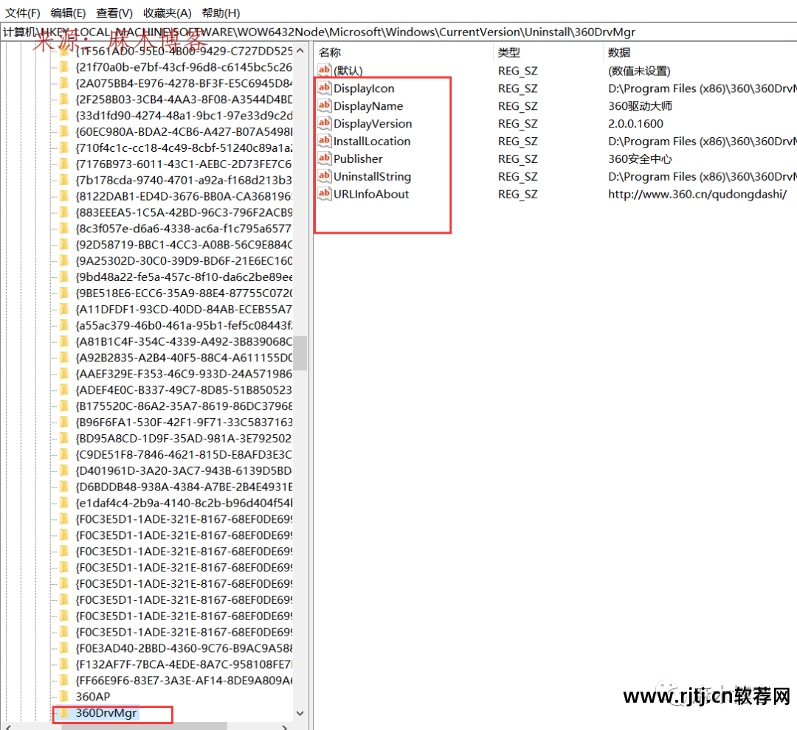
Task: Select the UninstallString value name
Action: pyautogui.click(x=372, y=177)
